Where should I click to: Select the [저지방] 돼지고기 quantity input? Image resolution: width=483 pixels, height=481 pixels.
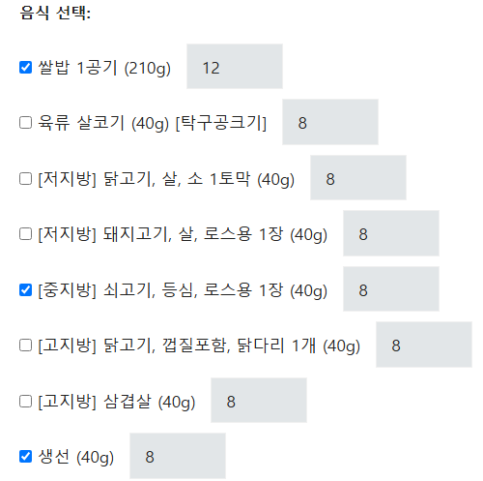pos(391,233)
